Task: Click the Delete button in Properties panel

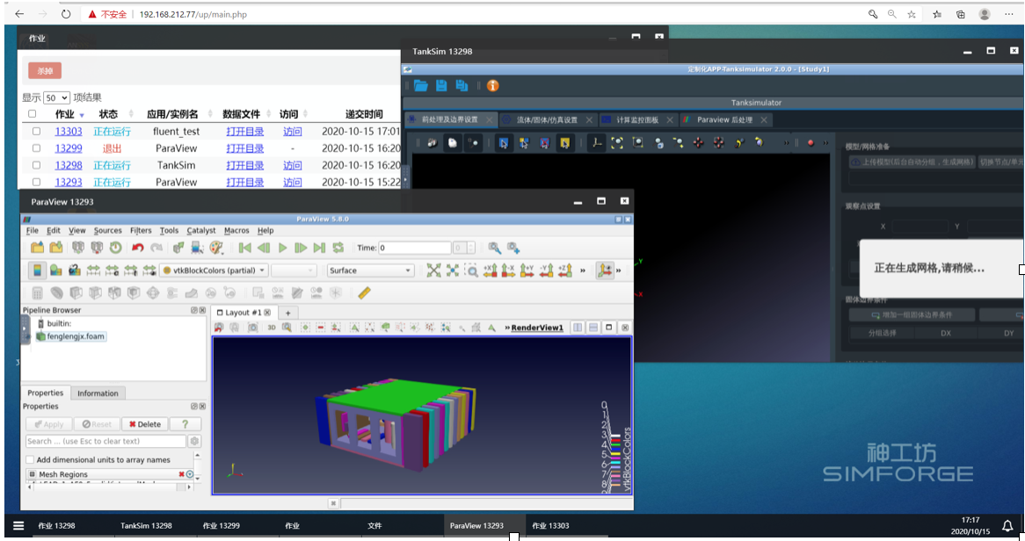Action: point(144,424)
